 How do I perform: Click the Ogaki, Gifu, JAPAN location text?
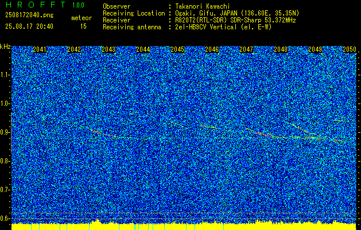(x=237, y=13)
